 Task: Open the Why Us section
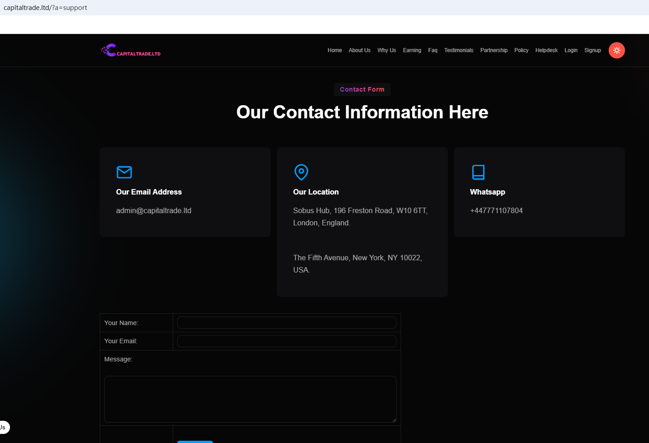pos(387,50)
